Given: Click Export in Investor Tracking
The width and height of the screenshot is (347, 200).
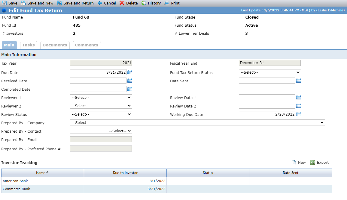Looking at the screenshot, I should tap(323, 163).
